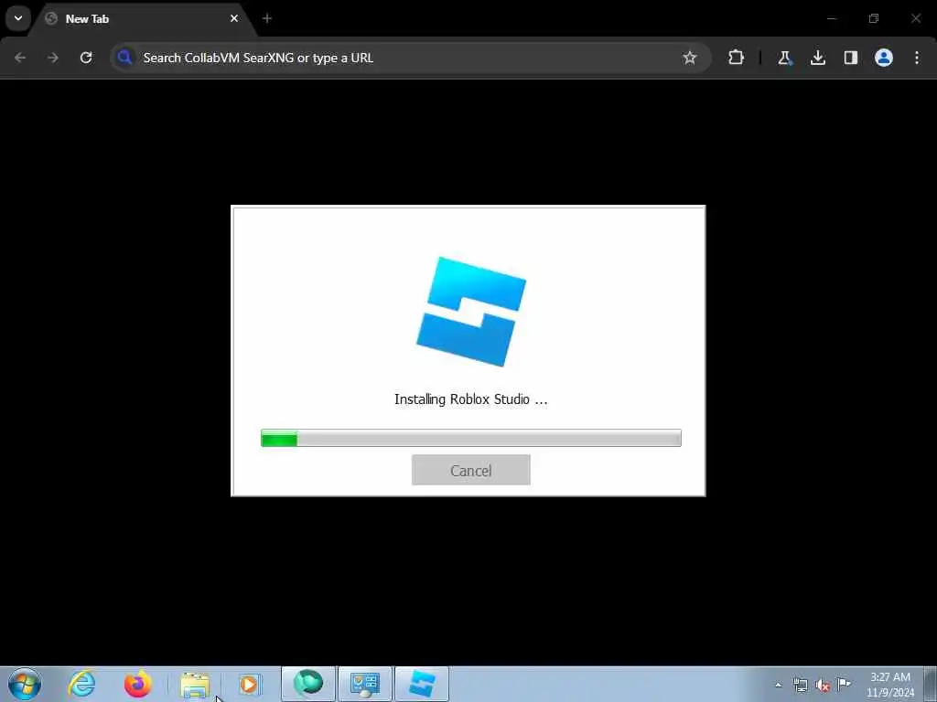Viewport: 937px width, 702px height.
Task: Restore down the Chrome window
Action: coord(874,18)
